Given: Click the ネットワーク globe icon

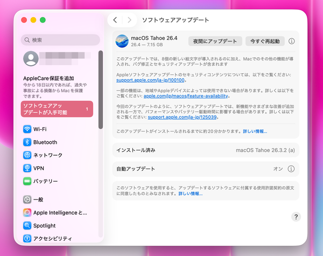Looking at the screenshot, I should coord(27,155).
